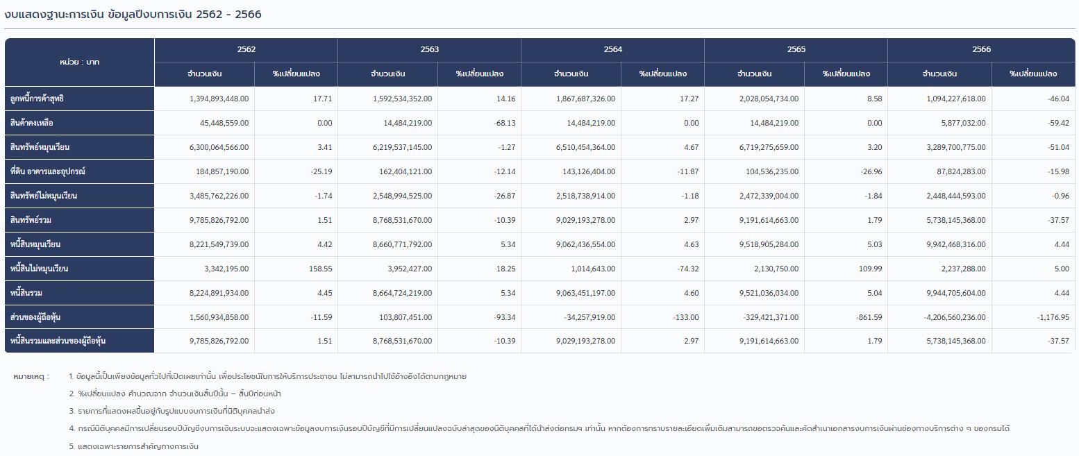Select the ลูกหนี้การค้าสุทธิ row label
1079x456 pixels.
[x=37, y=99]
